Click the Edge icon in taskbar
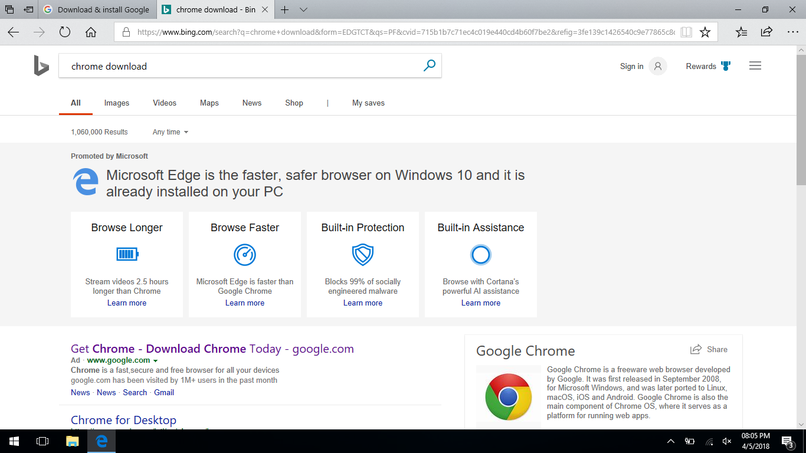Screen dimensions: 806x453 click(101, 441)
